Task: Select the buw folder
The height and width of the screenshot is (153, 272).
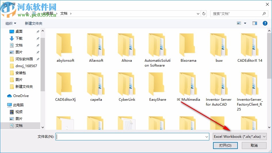Action: (x=219, y=48)
